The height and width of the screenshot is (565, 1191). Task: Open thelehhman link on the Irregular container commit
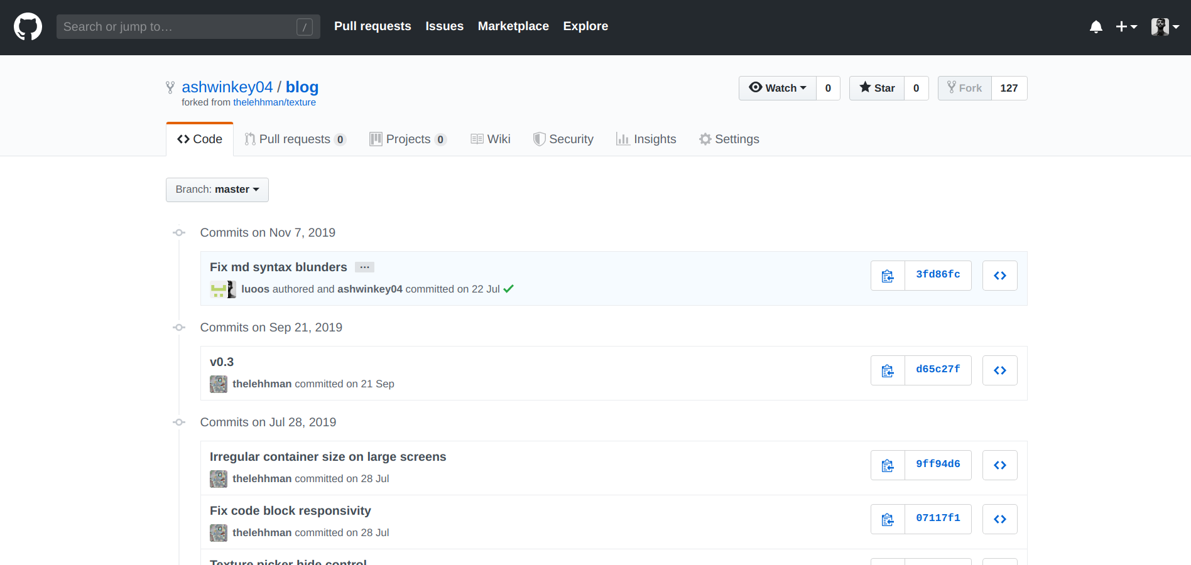[x=262, y=478]
